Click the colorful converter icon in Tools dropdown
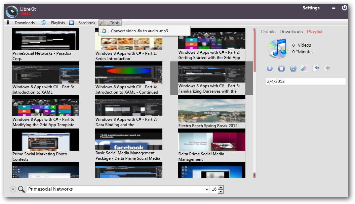Image resolution: width=355 pixels, height=204 pixels. click(x=104, y=31)
